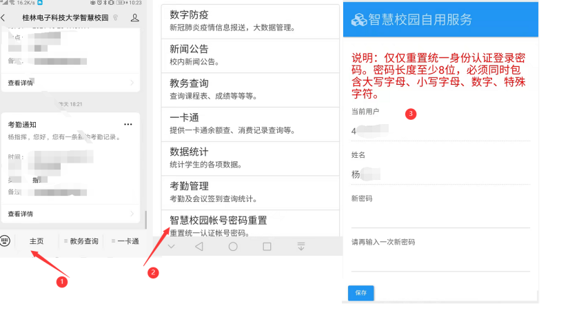
Task: Click the 智慧校园自用服务 logo icon
Action: 359,20
